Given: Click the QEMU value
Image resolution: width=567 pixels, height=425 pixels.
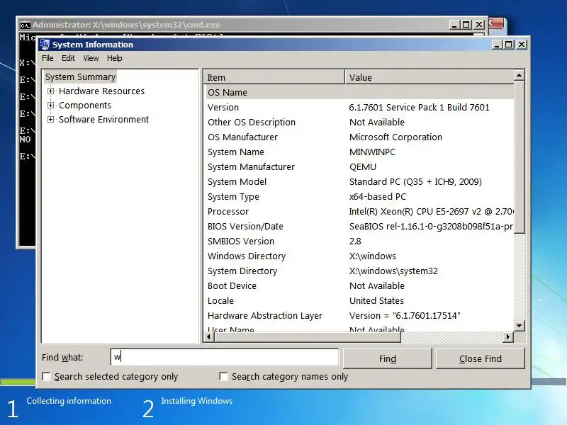Looking at the screenshot, I should (363, 166).
